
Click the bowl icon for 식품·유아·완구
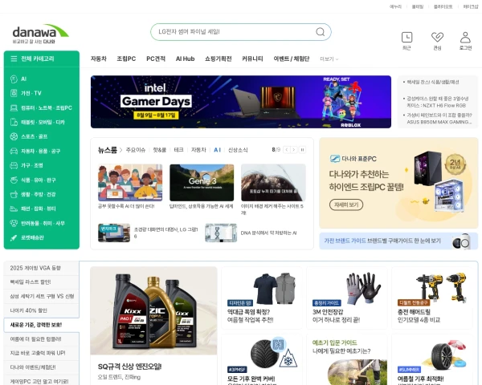[x=14, y=180]
